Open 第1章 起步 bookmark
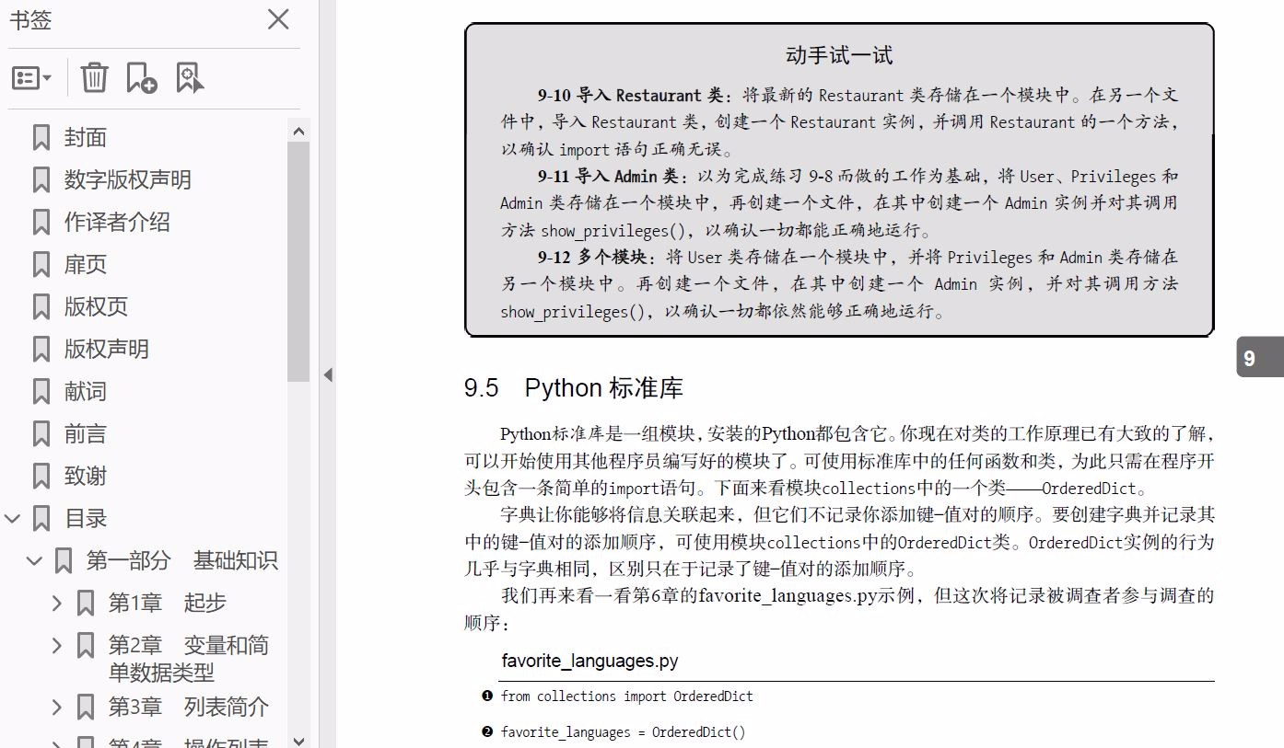Screen dimensions: 1284x748 pos(168,604)
